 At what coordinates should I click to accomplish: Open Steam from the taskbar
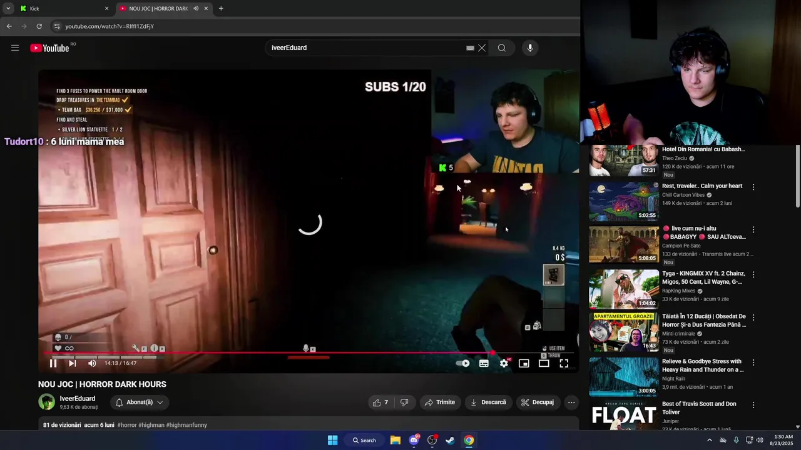(x=450, y=440)
